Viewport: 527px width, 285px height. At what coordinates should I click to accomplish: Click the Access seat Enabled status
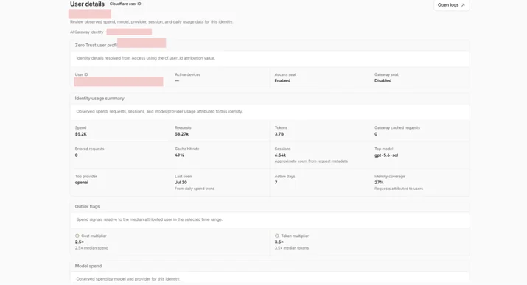282,80
